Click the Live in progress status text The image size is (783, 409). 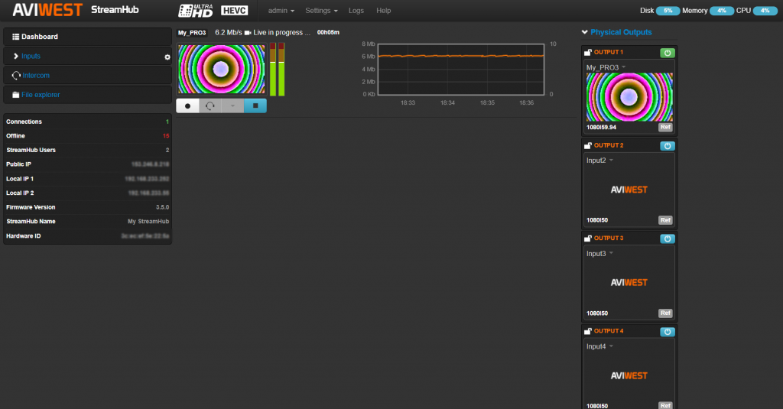pyautogui.click(x=281, y=32)
